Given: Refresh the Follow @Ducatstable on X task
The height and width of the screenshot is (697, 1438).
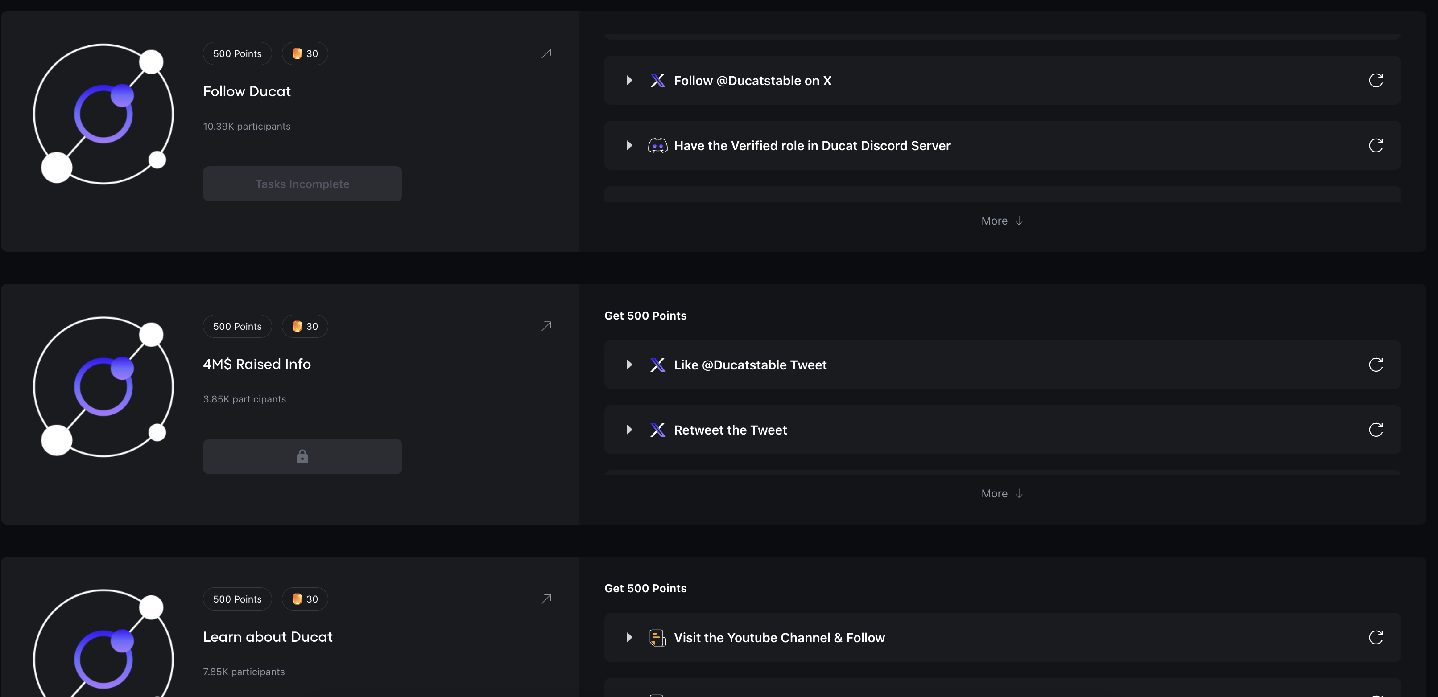Looking at the screenshot, I should (1376, 80).
